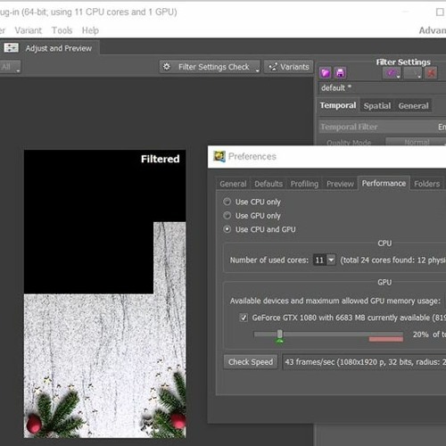Open the General tab in Preferences
Image resolution: width=446 pixels, height=446 pixels.
(x=233, y=184)
